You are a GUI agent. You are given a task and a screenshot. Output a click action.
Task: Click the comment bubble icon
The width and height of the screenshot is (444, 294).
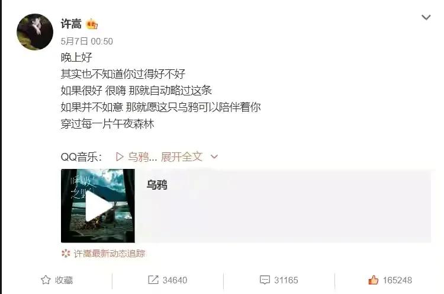(x=265, y=280)
